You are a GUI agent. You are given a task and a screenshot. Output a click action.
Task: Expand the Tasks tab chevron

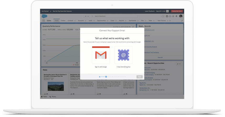(154, 21)
